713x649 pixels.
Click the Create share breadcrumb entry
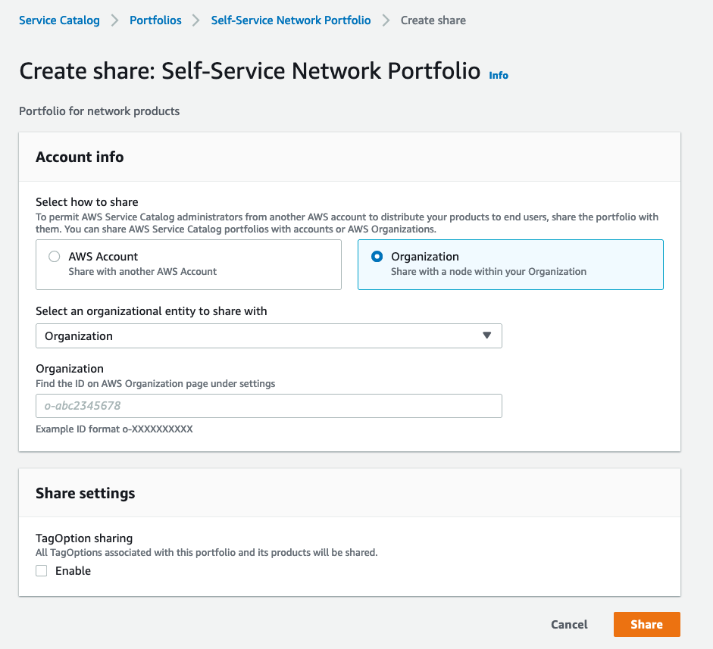coord(433,20)
